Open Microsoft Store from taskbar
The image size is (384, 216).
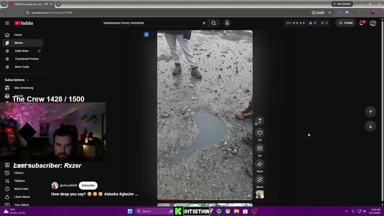[x=245, y=211]
